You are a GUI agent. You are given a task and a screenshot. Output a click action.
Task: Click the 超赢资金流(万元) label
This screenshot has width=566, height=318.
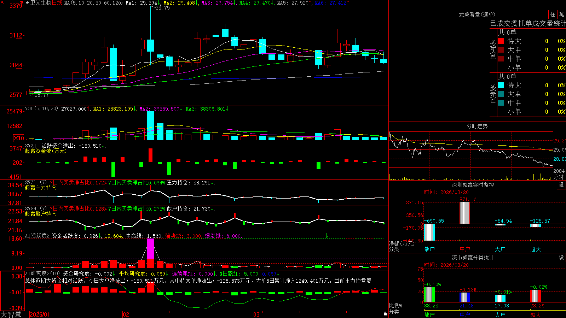[x=46, y=151]
